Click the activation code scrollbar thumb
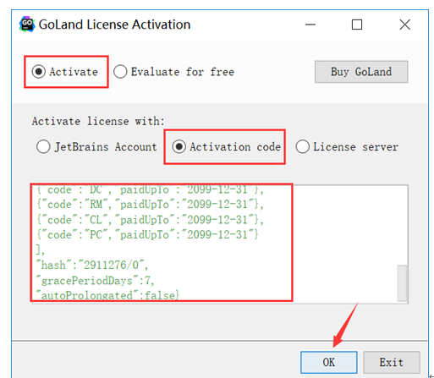 pos(402,283)
